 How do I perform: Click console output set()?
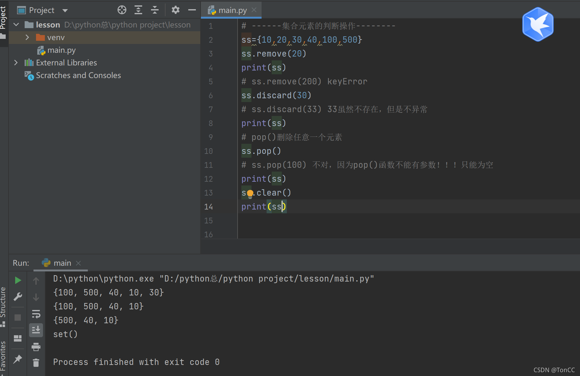tap(65, 334)
